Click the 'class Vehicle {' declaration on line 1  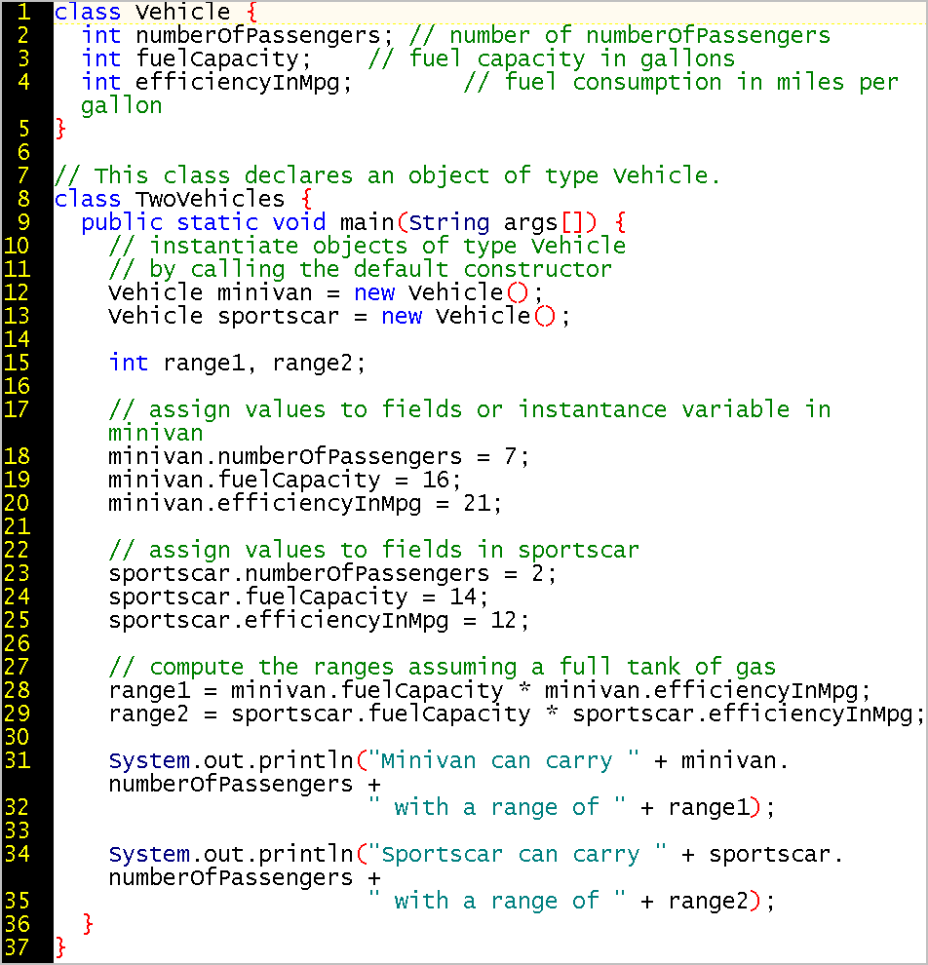(x=156, y=12)
